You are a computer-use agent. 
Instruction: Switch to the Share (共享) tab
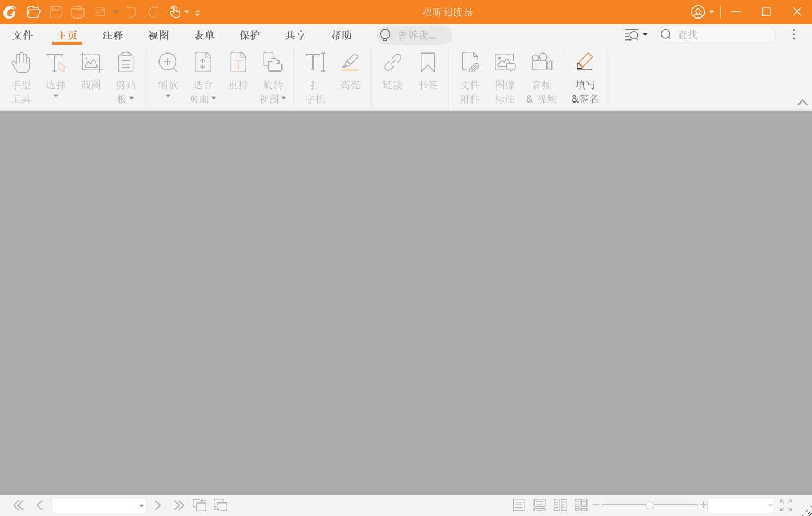[295, 35]
